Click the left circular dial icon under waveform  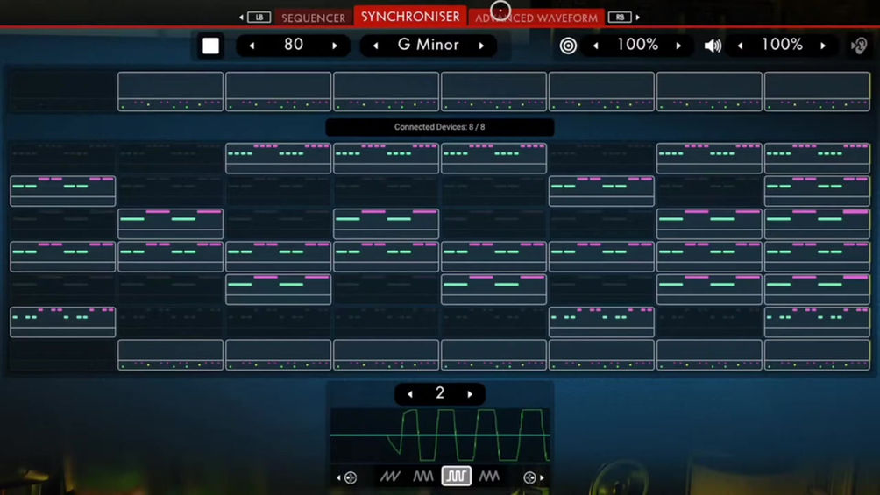click(x=351, y=477)
